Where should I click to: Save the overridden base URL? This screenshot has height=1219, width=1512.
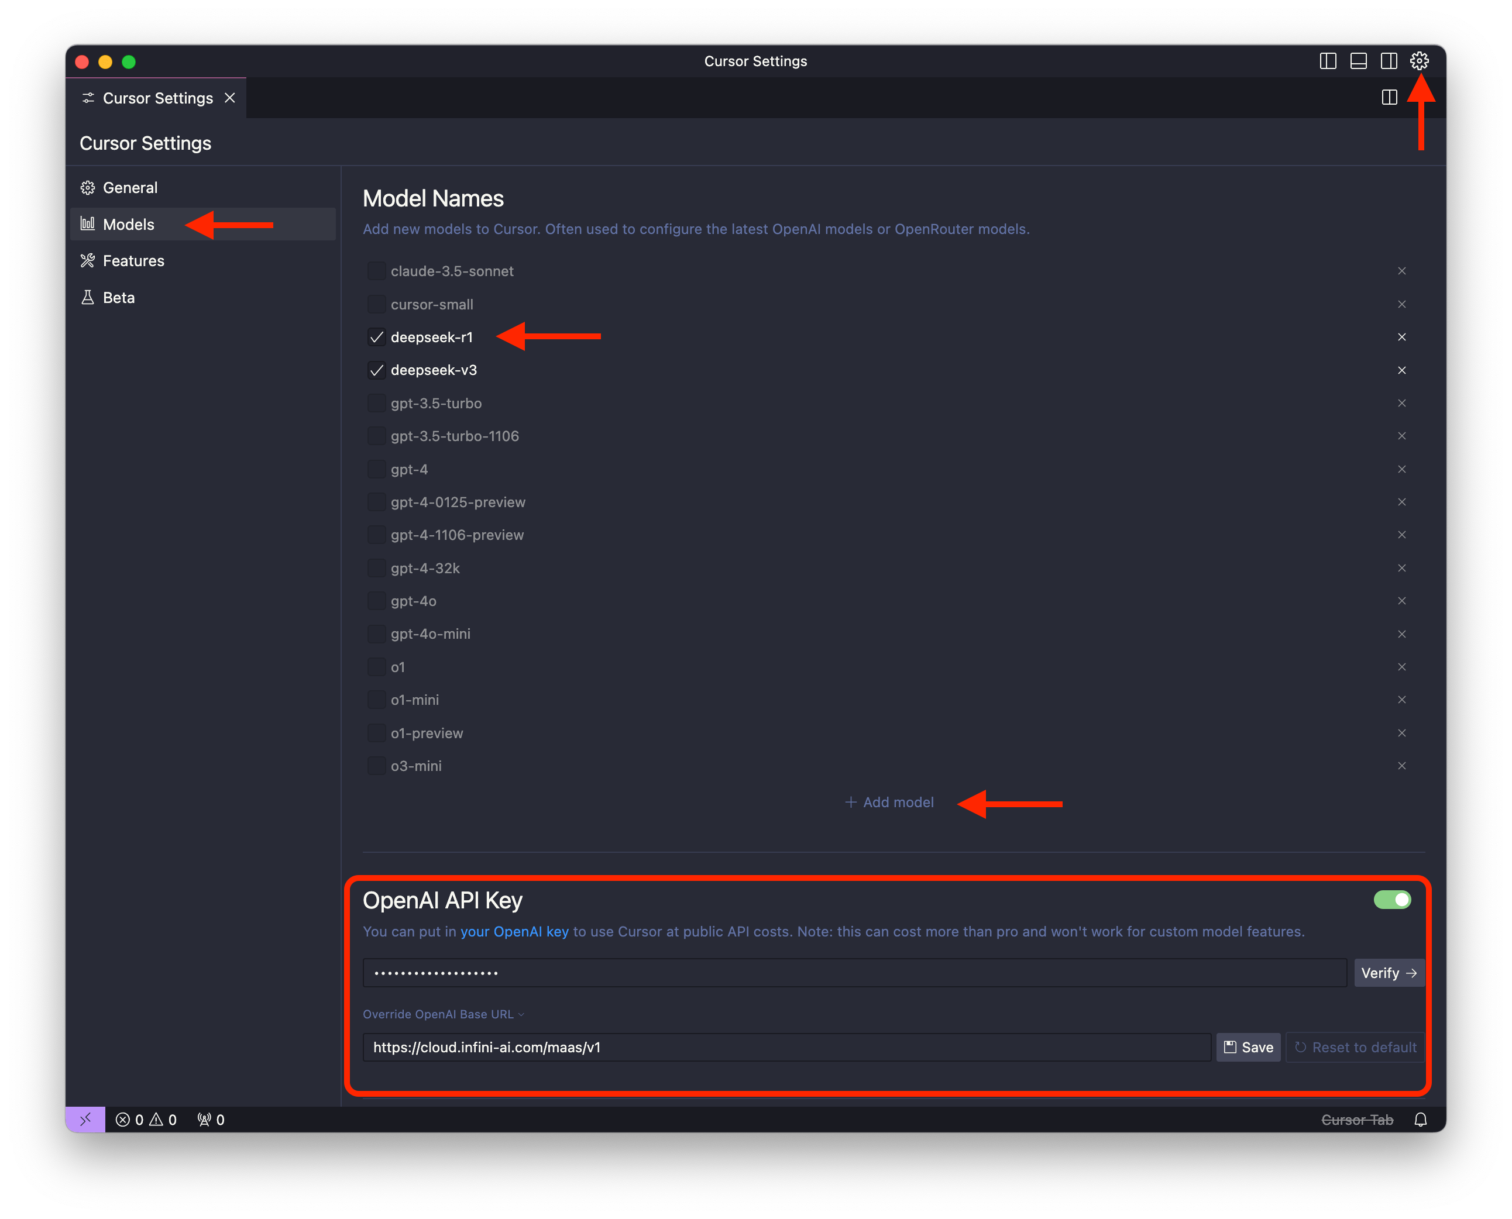point(1248,1048)
